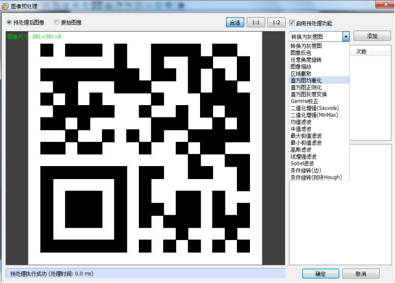Image resolution: width=395 pixels, height=283 pixels.
Task: Pick 直方图灰度变换 option
Action: click(320, 94)
